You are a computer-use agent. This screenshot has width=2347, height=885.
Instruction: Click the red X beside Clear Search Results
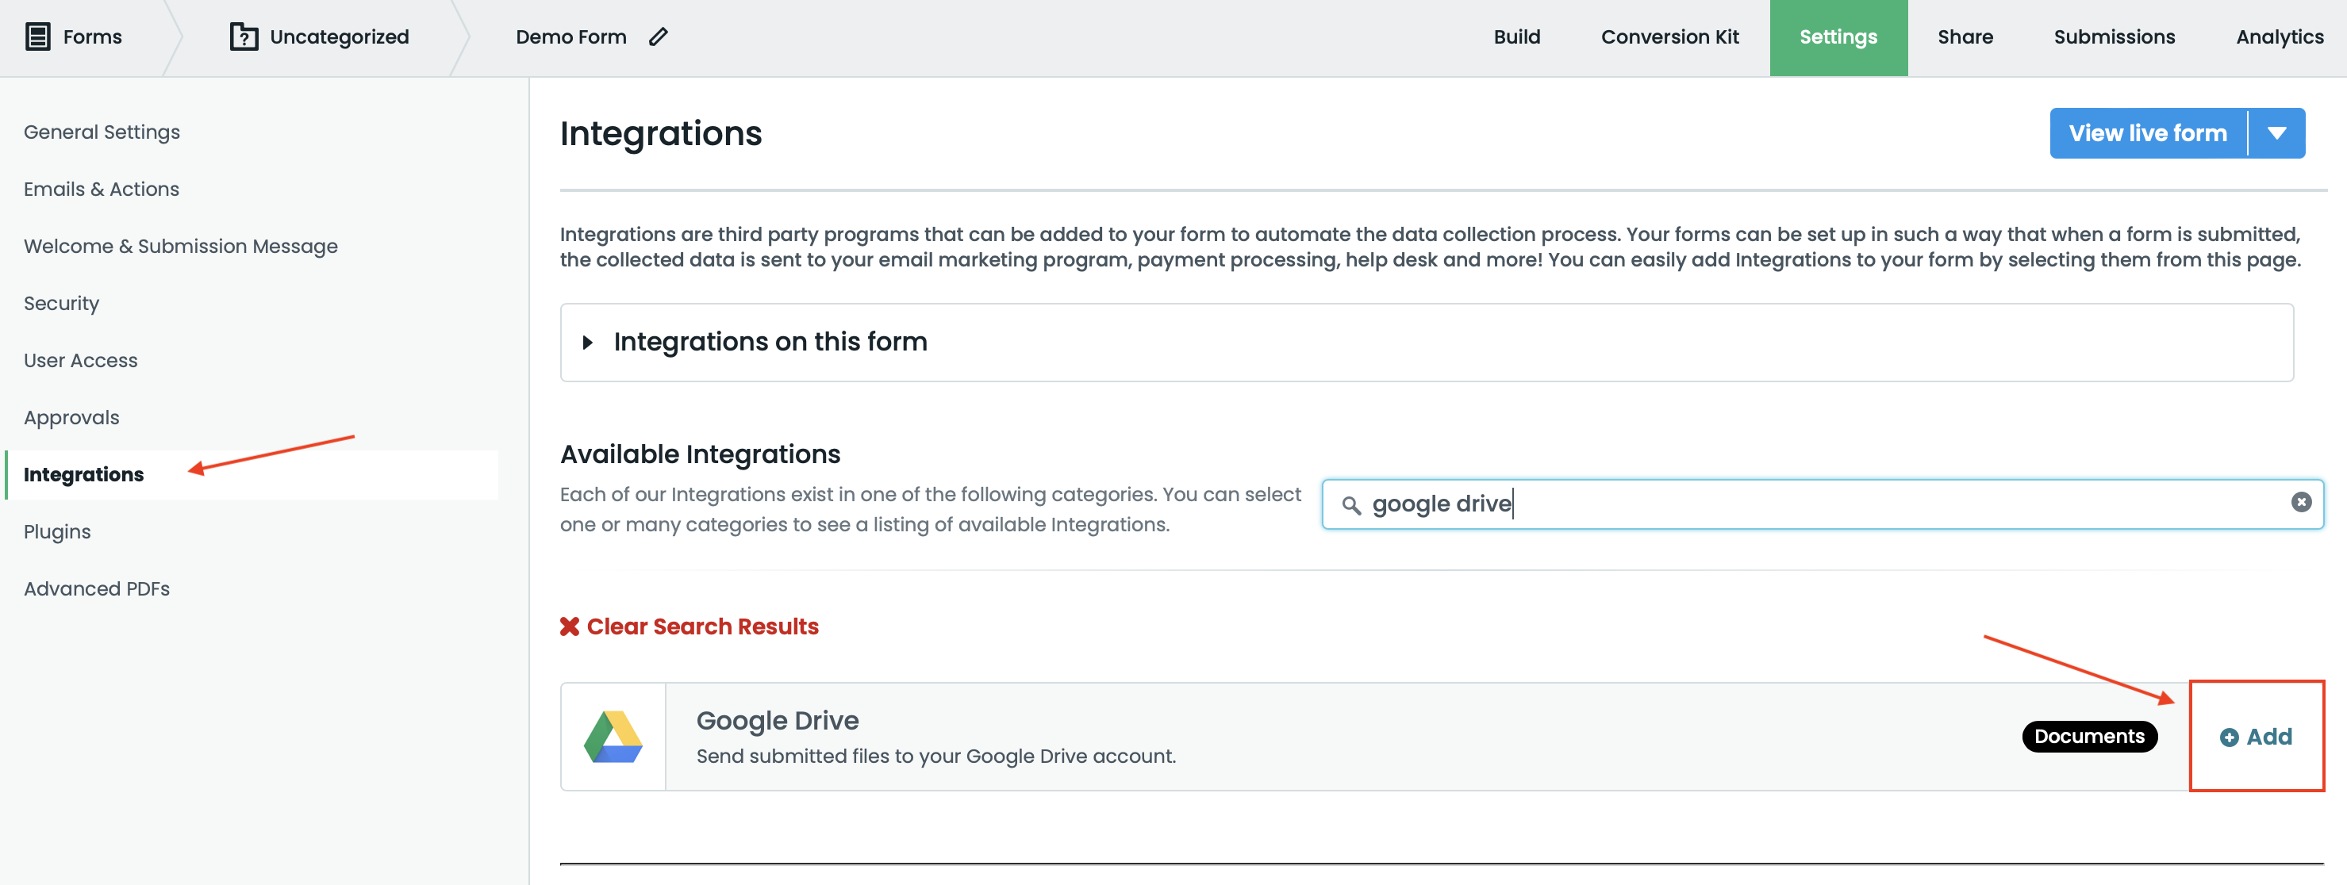(x=570, y=626)
